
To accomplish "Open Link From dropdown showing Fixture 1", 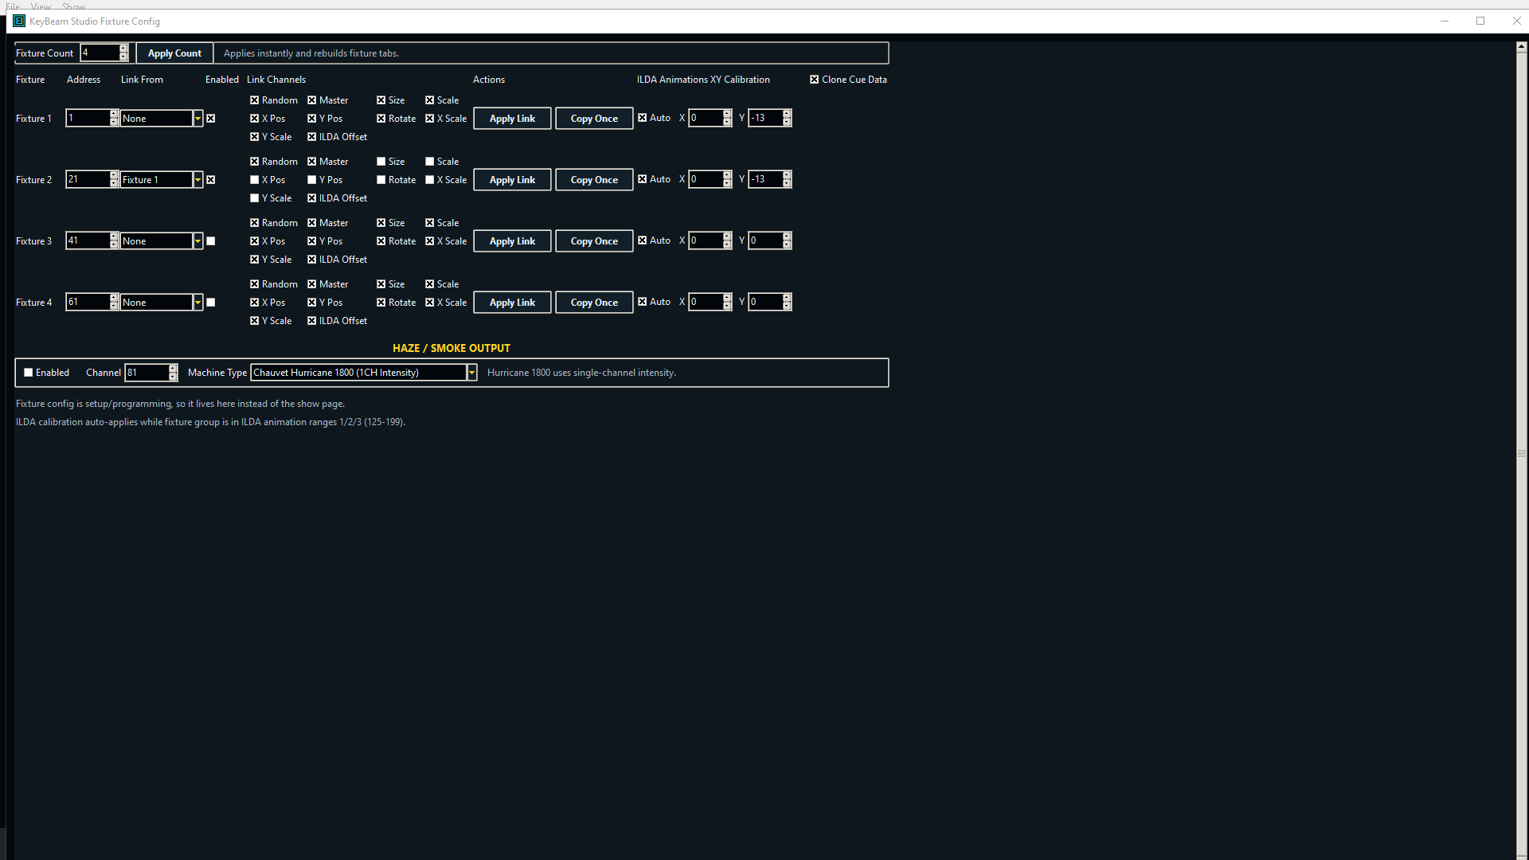I will coord(197,180).
